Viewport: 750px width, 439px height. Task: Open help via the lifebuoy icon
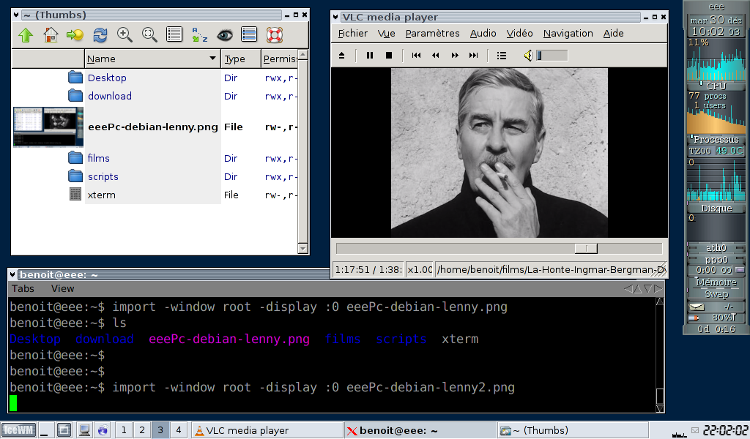(x=275, y=35)
